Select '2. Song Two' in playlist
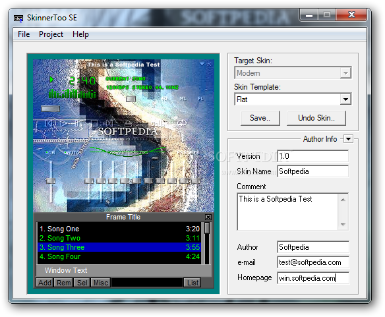The width and height of the screenshot is (385, 317). [119, 238]
